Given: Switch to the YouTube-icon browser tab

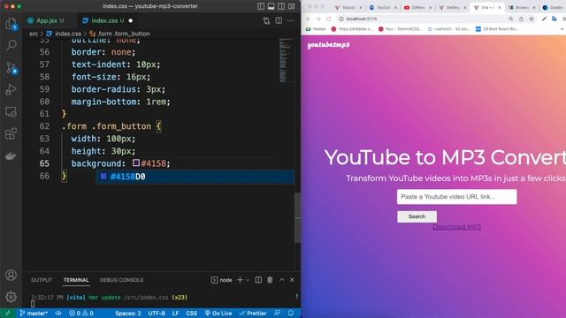Looking at the screenshot, I should click(x=418, y=8).
